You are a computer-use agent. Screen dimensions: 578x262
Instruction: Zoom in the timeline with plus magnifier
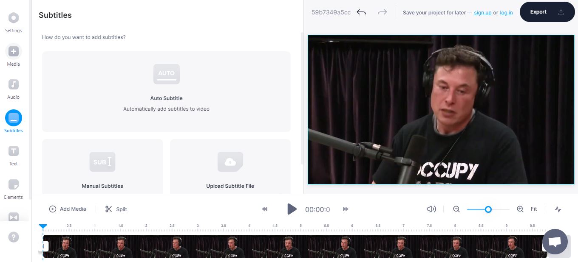pyautogui.click(x=520, y=209)
